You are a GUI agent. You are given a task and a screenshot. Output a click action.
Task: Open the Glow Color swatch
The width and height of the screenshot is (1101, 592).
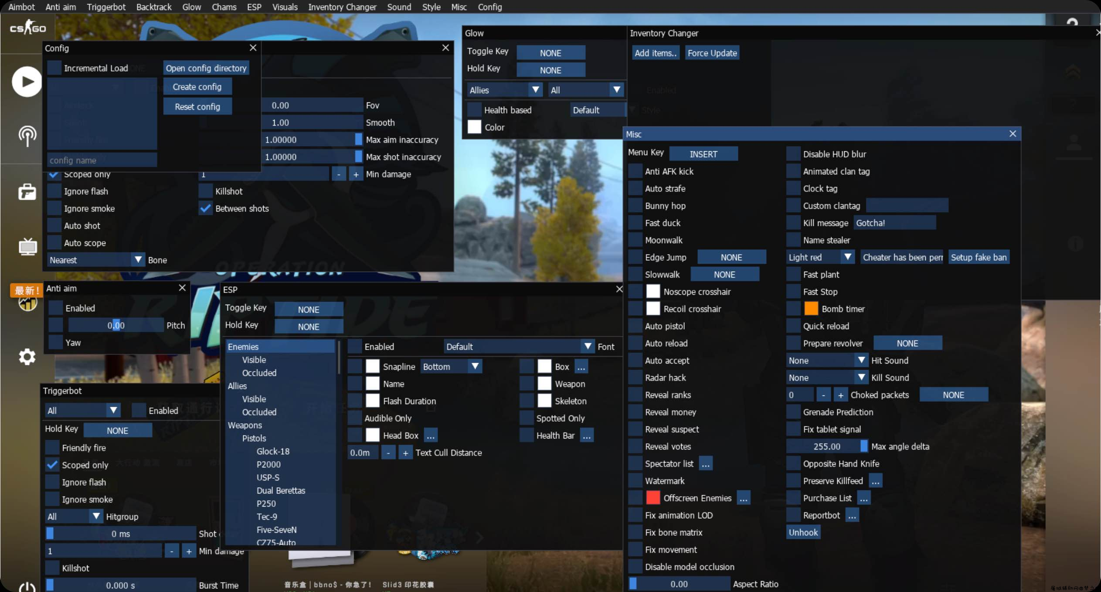click(474, 127)
